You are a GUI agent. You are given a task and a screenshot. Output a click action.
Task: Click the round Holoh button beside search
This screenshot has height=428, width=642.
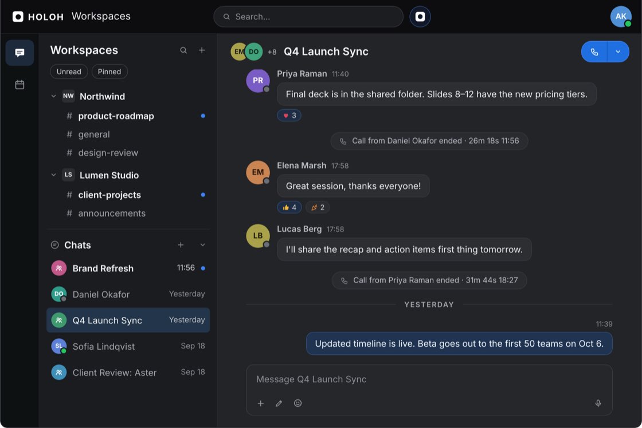pos(420,17)
